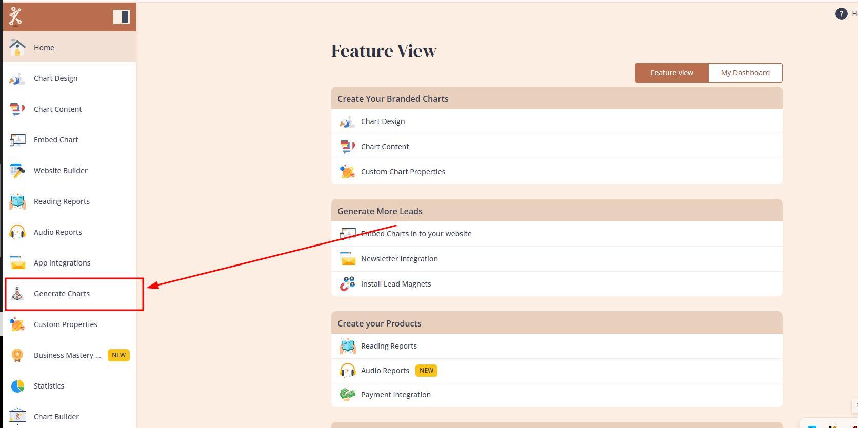Switch to the My Dashboard tab

pos(745,73)
